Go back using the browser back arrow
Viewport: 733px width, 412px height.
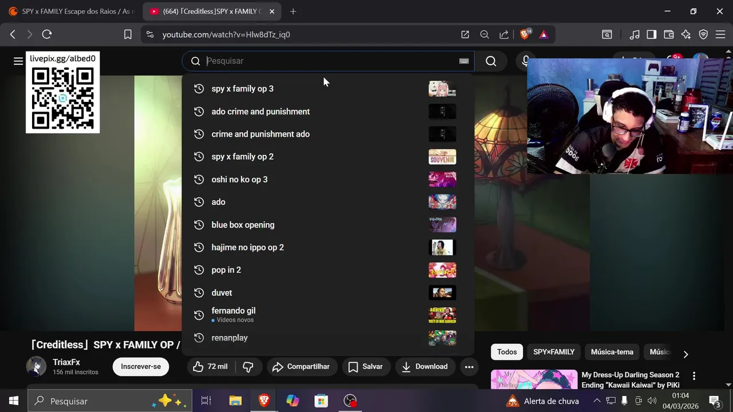point(13,34)
